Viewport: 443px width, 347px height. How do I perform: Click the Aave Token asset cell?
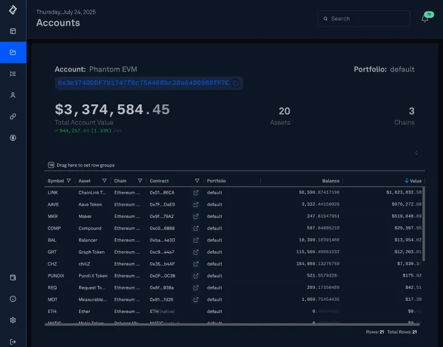pos(90,205)
